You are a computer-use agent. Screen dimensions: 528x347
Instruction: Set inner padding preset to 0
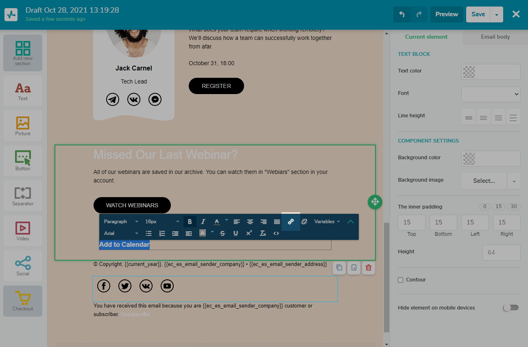(484, 206)
